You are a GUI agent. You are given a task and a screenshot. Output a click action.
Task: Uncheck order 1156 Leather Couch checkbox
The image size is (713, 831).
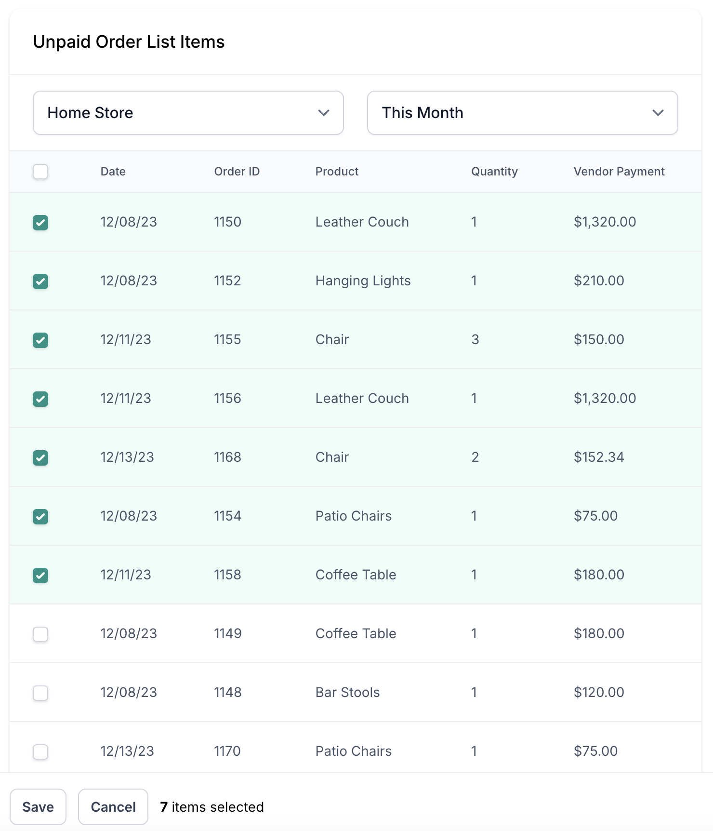pyautogui.click(x=40, y=399)
